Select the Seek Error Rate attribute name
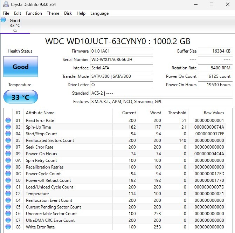 click(x=40, y=147)
